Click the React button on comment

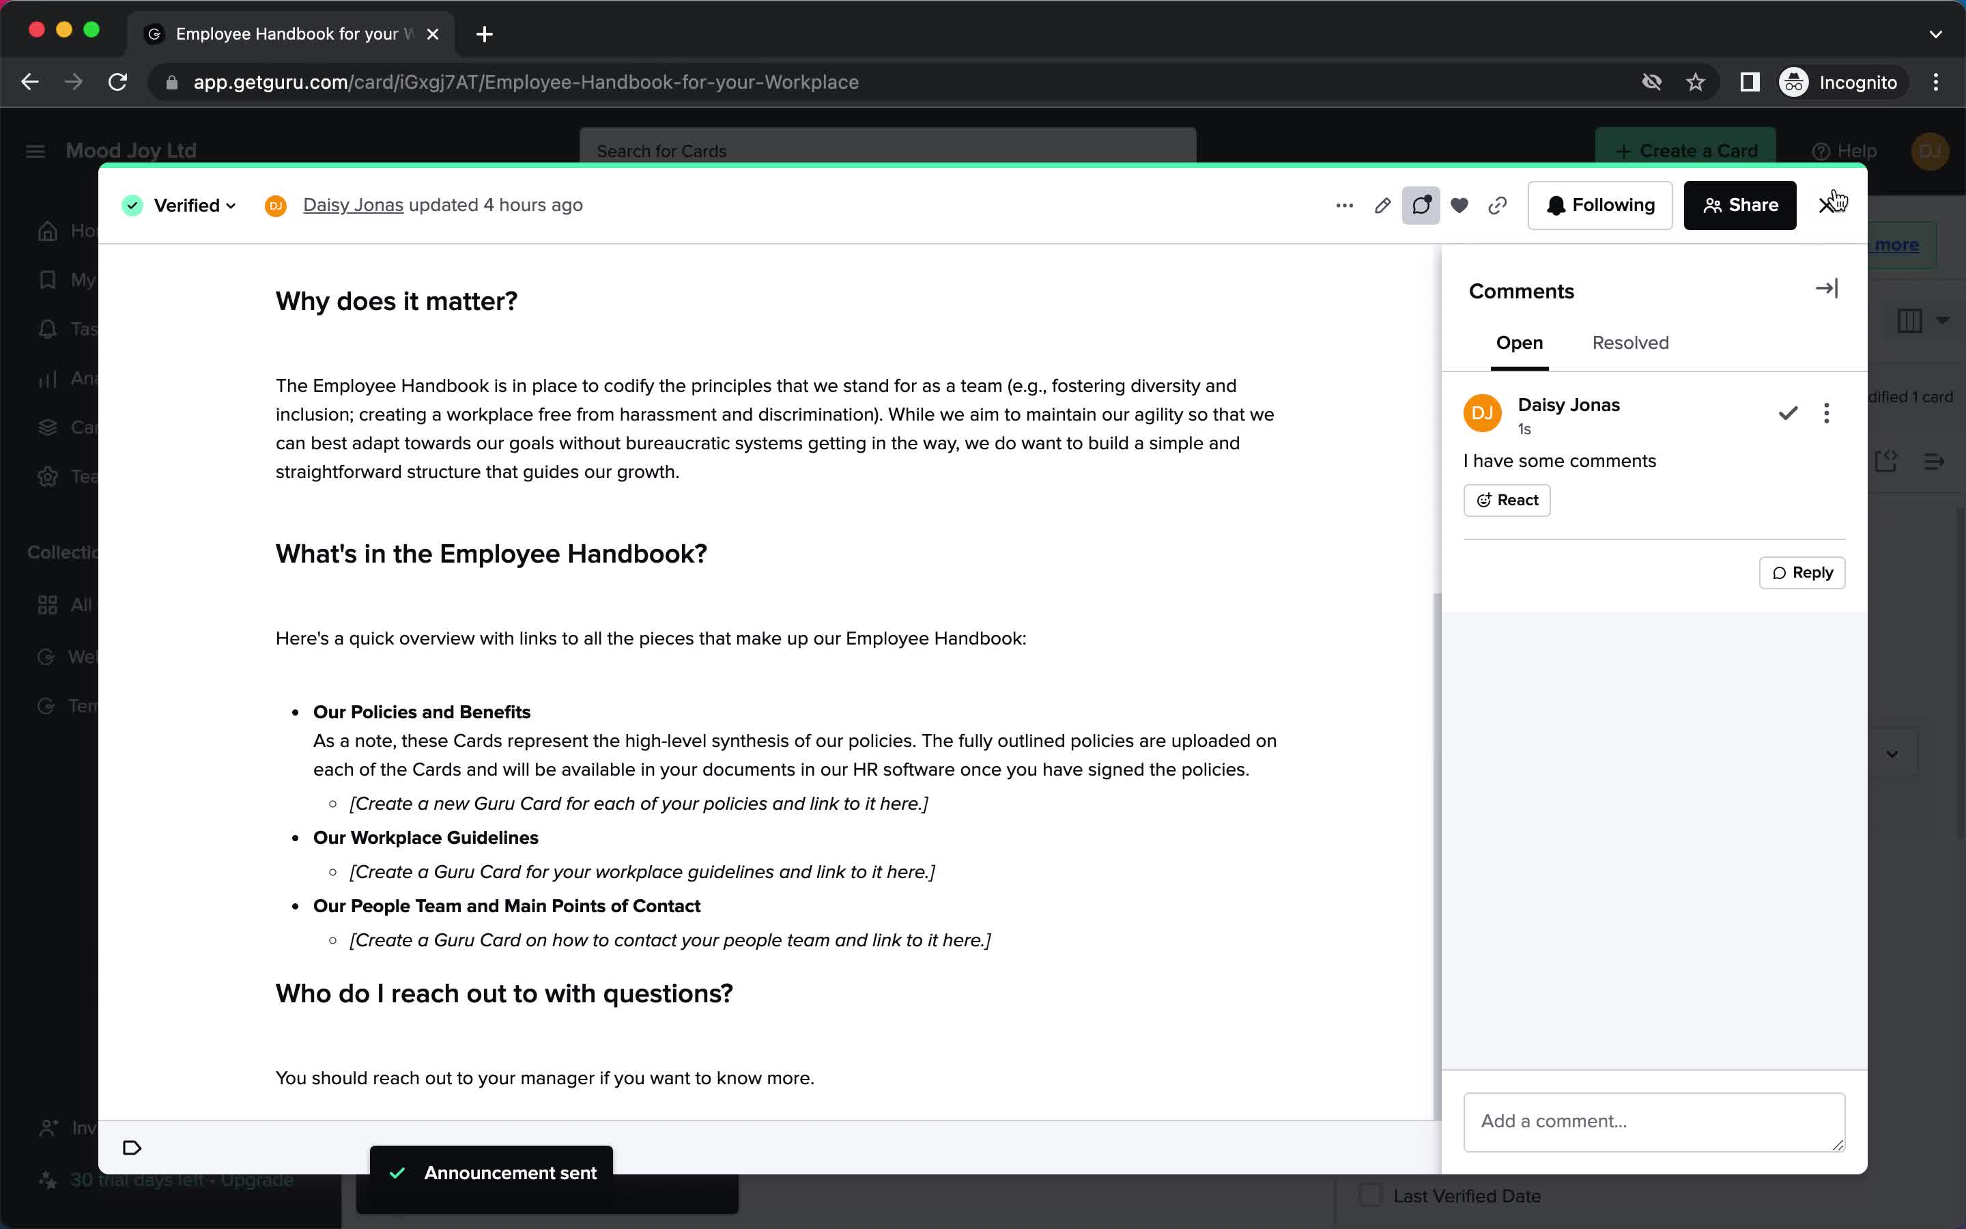click(x=1506, y=500)
